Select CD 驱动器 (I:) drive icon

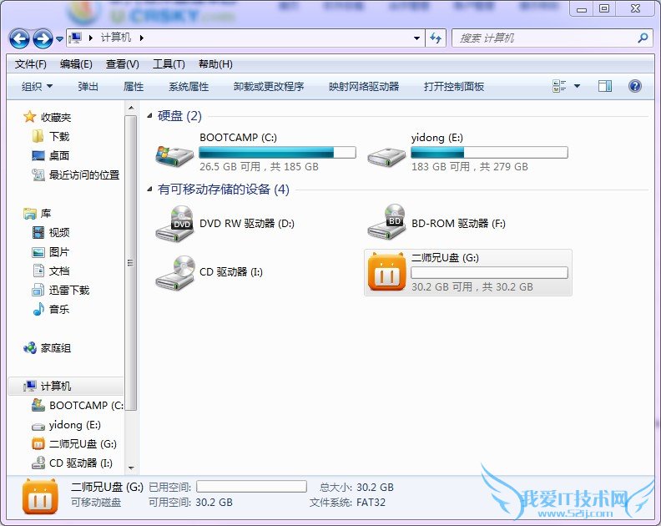pyautogui.click(x=174, y=273)
